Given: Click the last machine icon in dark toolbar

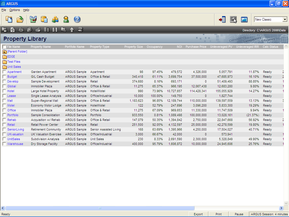Looking at the screenshot, I should [80, 29].
